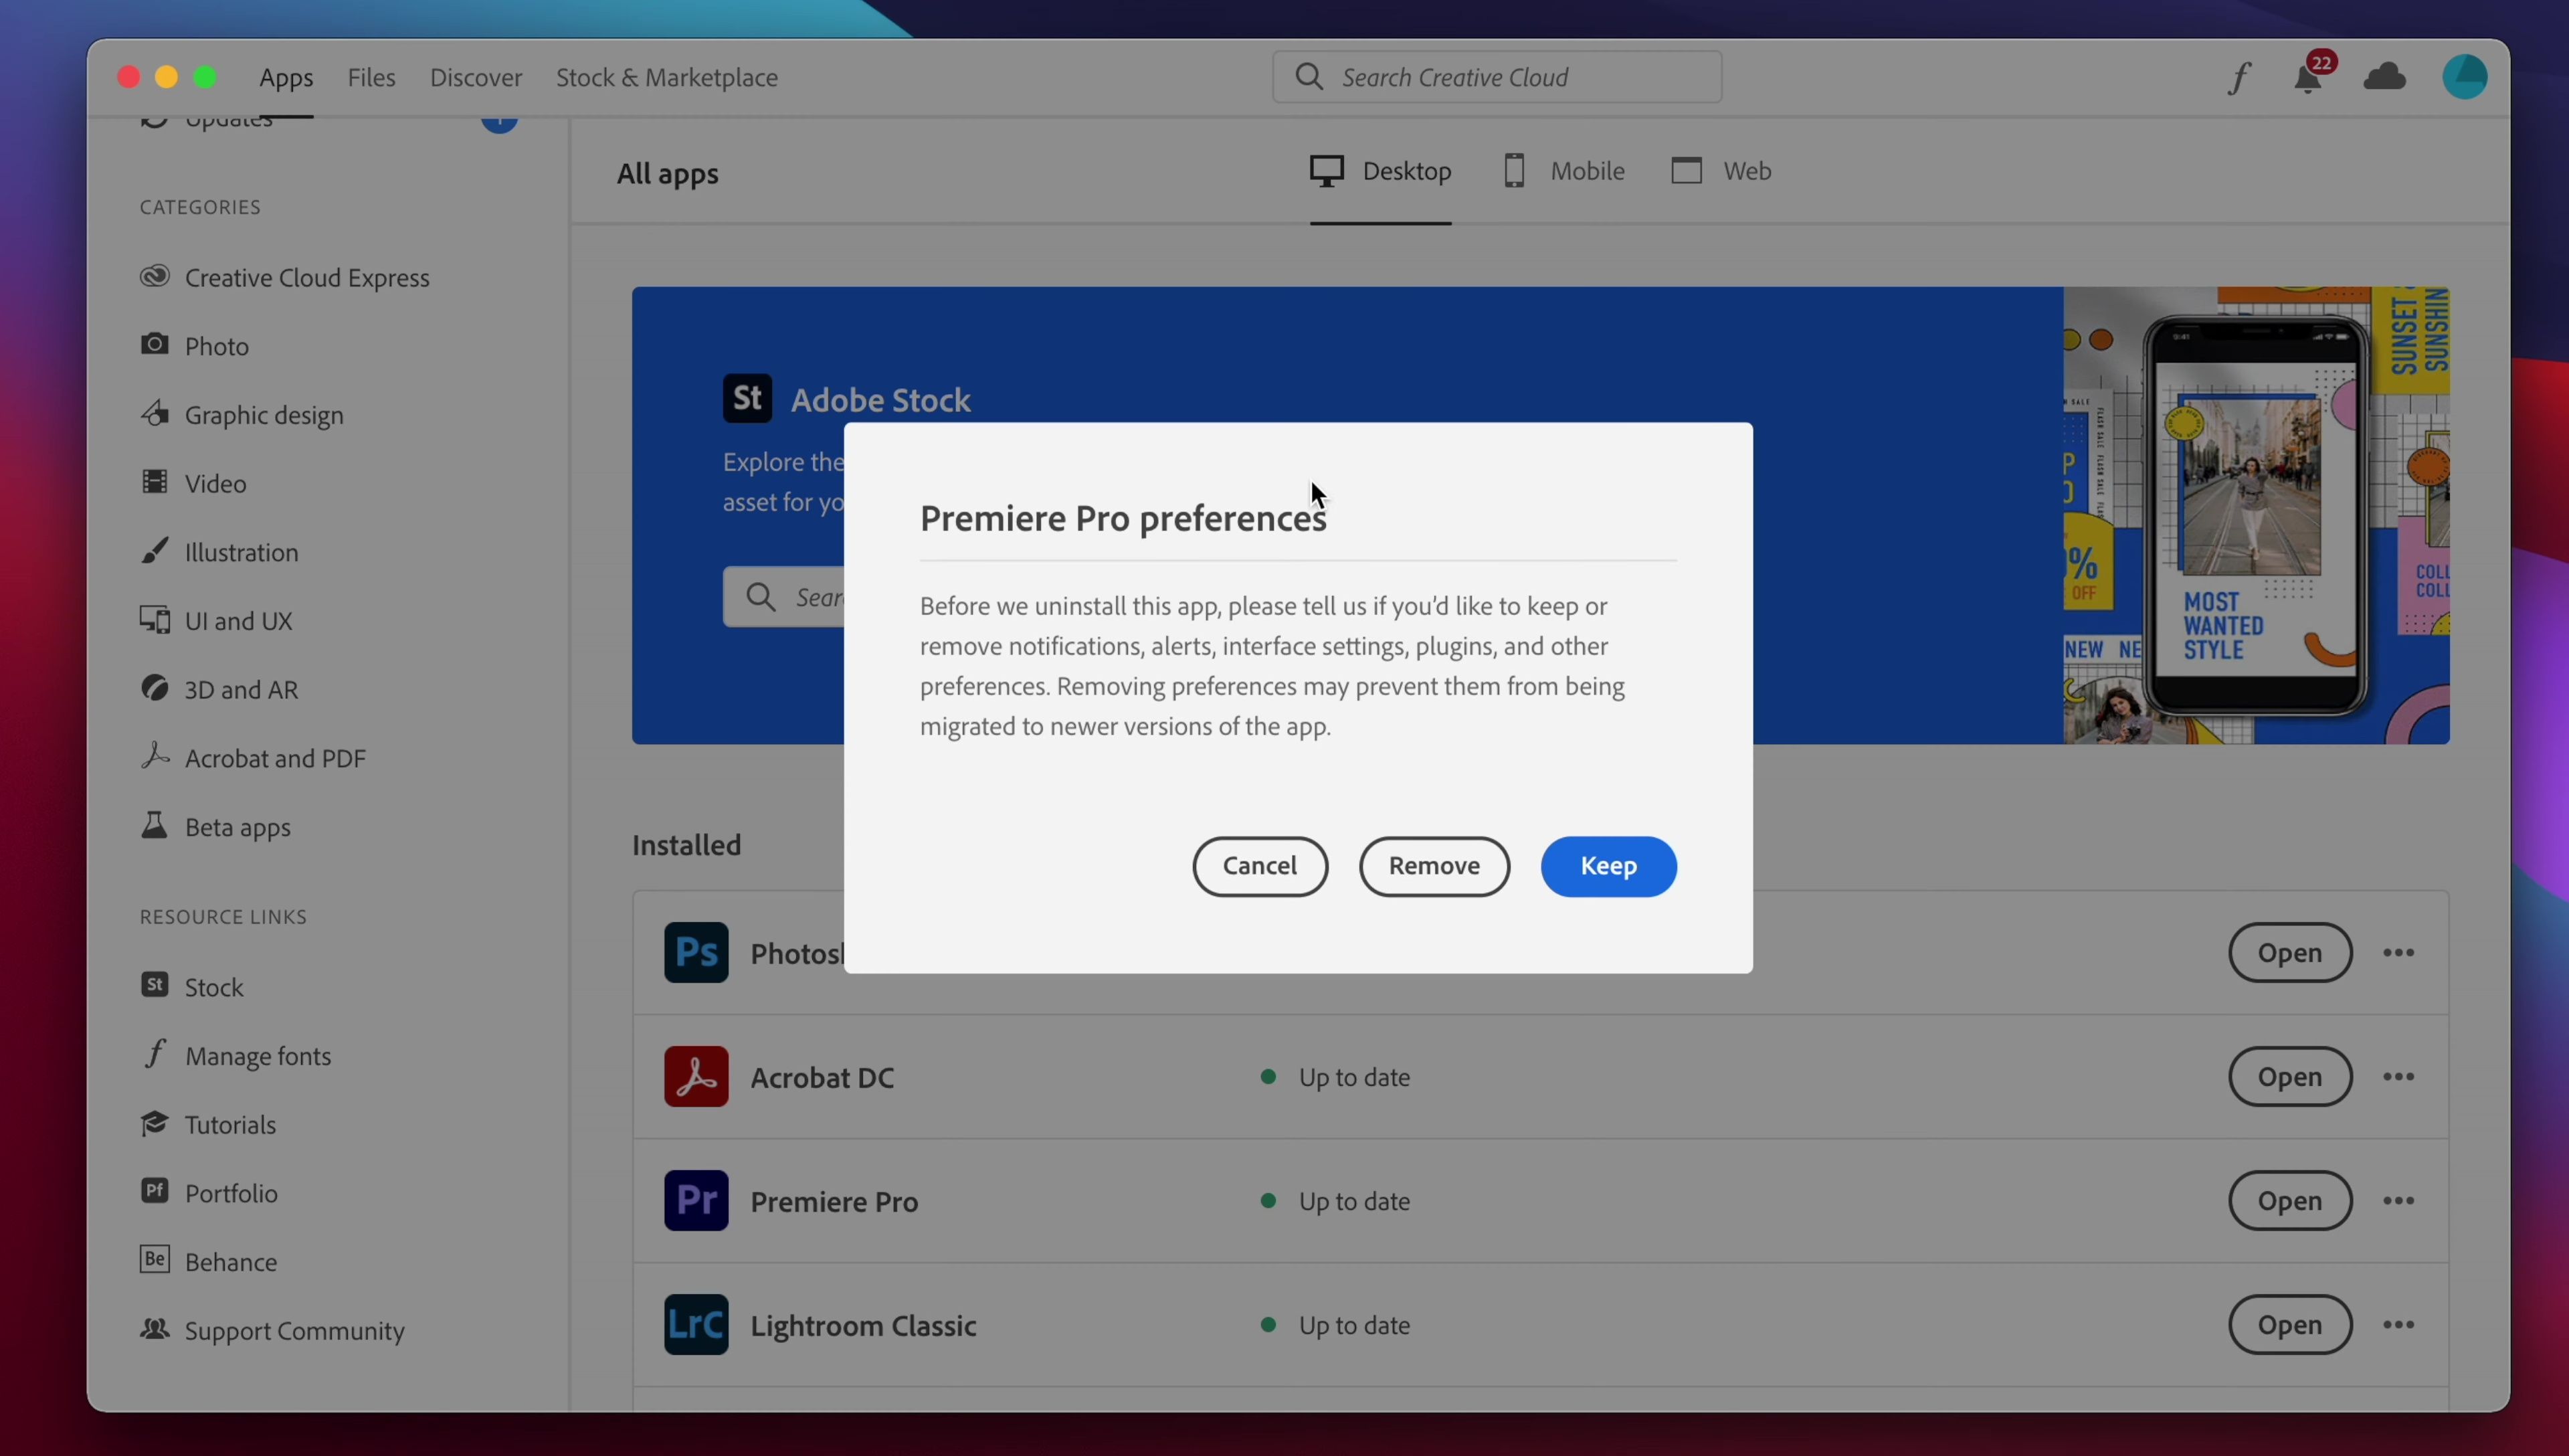The width and height of the screenshot is (2569, 1456).
Task: Open Manage fonts resource link
Action: pos(236,1056)
